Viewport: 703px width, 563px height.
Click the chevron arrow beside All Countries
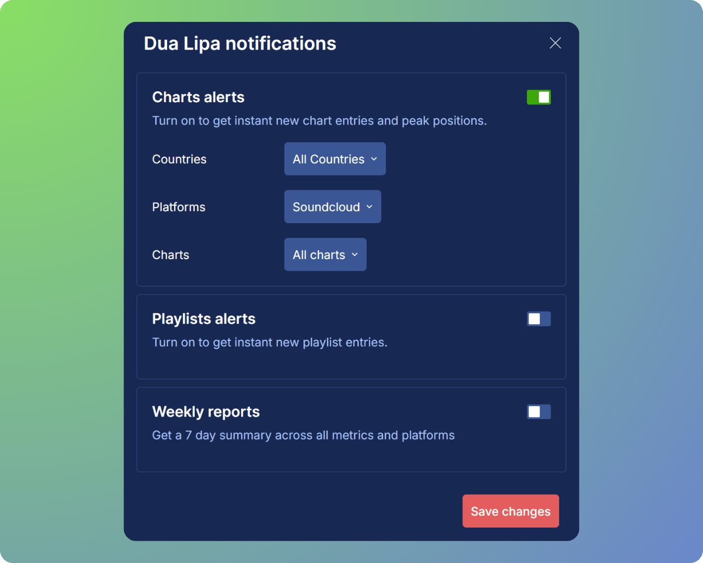[x=374, y=159]
